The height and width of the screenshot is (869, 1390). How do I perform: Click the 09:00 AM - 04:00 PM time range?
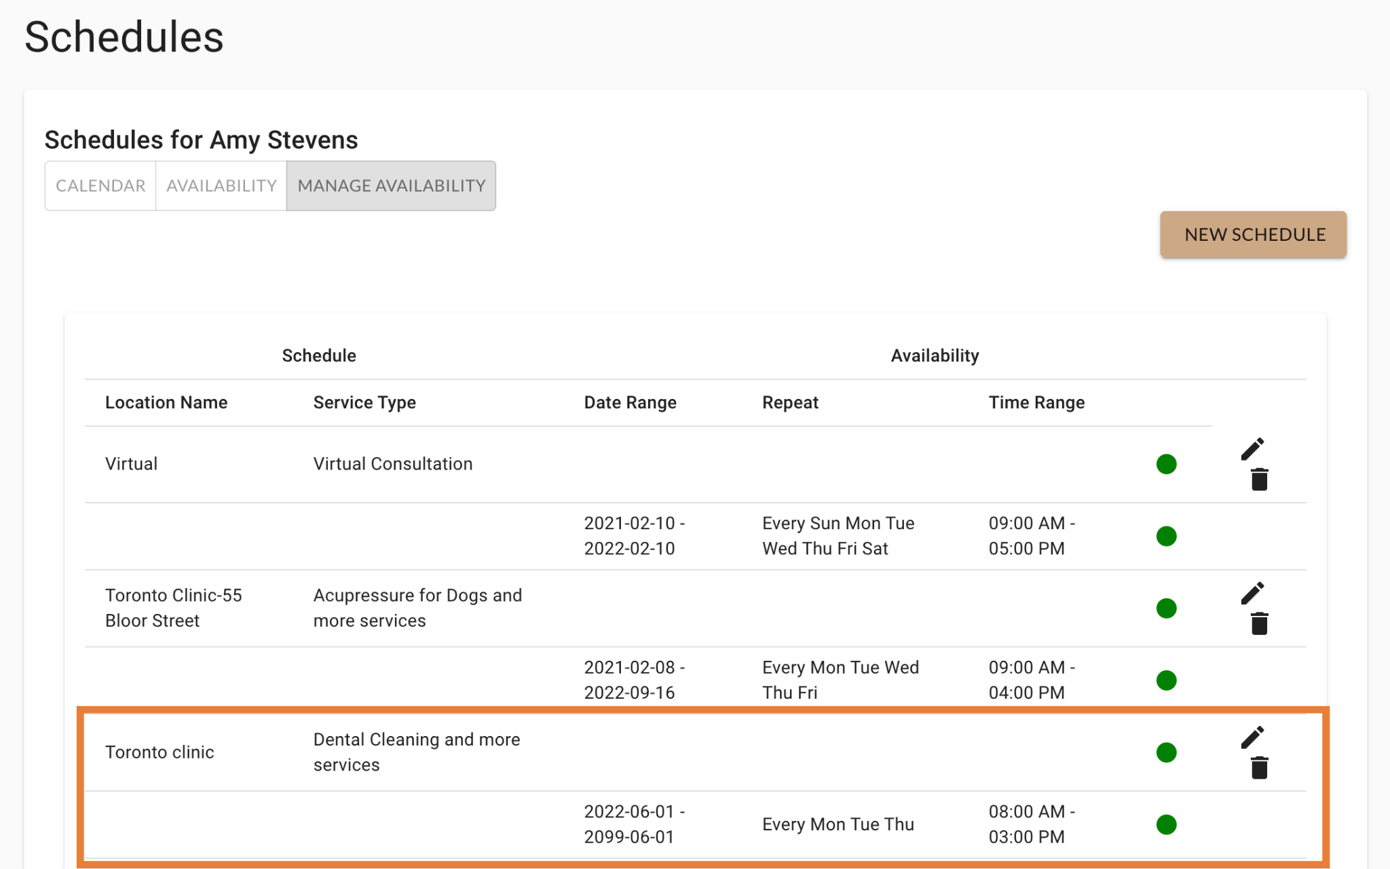click(x=1032, y=680)
